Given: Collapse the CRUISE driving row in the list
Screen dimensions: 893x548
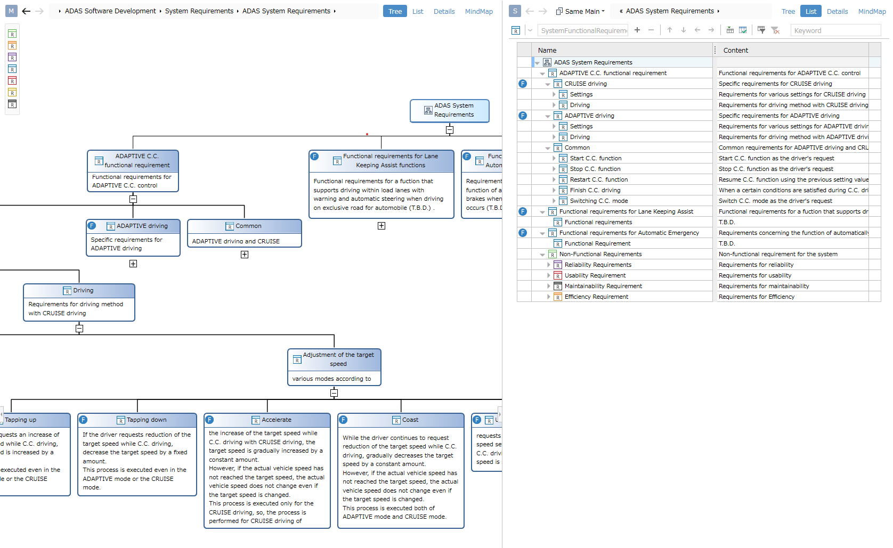Looking at the screenshot, I should (548, 84).
